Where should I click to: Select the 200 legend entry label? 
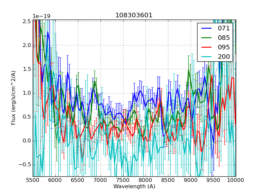click(x=224, y=57)
